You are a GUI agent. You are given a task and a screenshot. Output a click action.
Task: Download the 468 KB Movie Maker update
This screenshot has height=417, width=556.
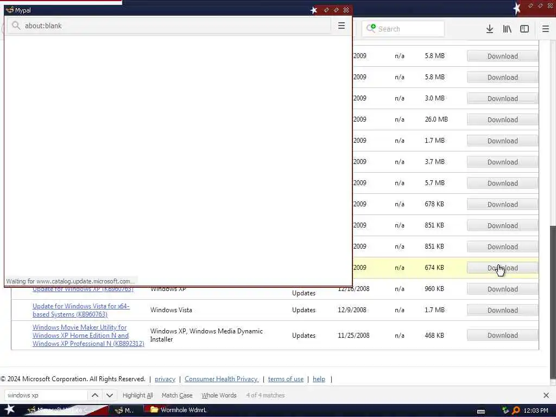tap(502, 336)
